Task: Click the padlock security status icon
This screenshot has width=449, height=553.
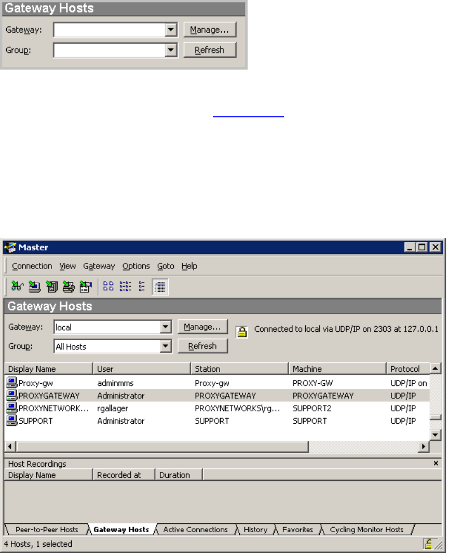Action: point(242,332)
